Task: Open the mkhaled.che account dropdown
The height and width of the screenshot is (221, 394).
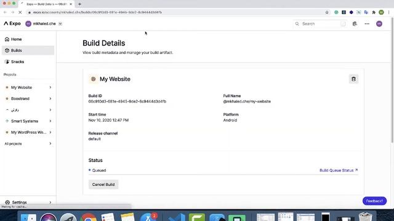Action: click(x=60, y=23)
